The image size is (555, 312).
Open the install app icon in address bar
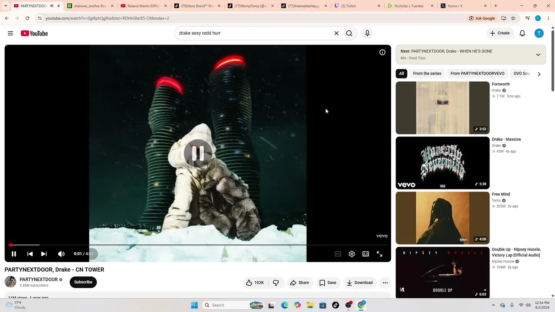(x=503, y=18)
